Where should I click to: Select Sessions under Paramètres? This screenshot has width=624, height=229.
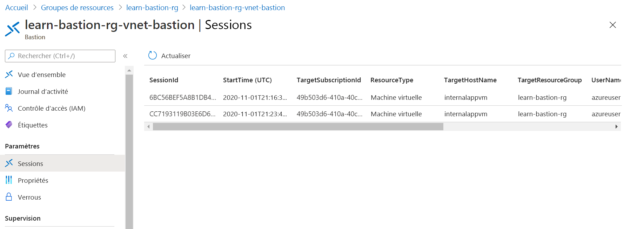(31, 163)
